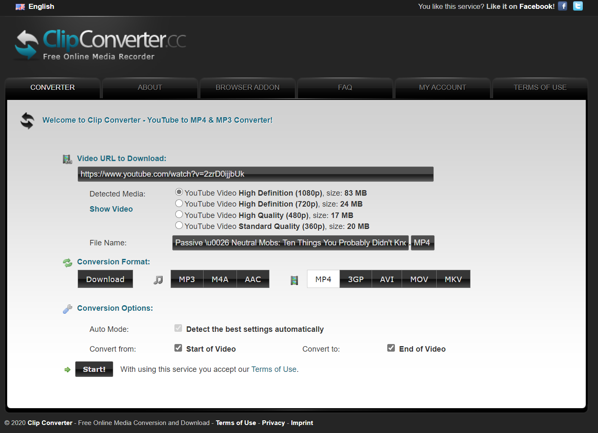
Task: Choose the 360p Standard Quality option
Action: tap(179, 225)
